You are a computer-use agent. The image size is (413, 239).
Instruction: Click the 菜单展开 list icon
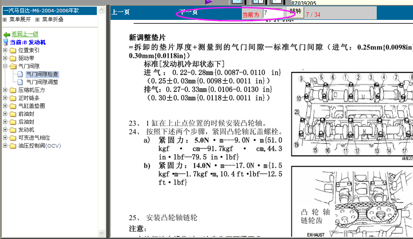5,19
